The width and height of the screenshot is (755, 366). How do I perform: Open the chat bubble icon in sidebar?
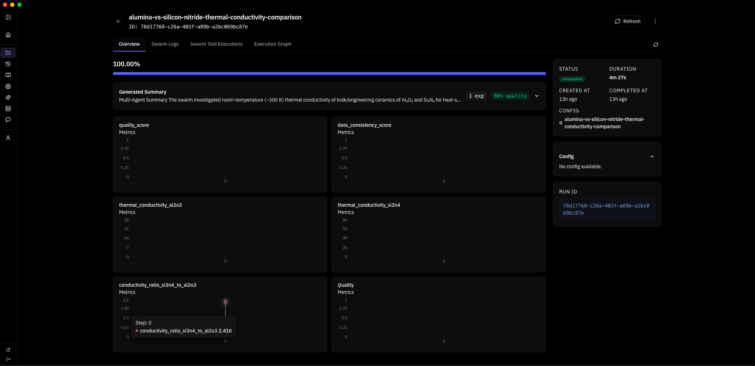coord(8,120)
